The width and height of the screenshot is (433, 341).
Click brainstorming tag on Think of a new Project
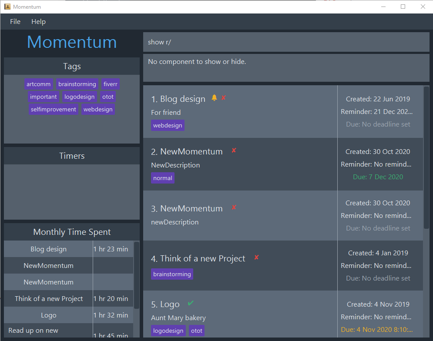click(172, 274)
